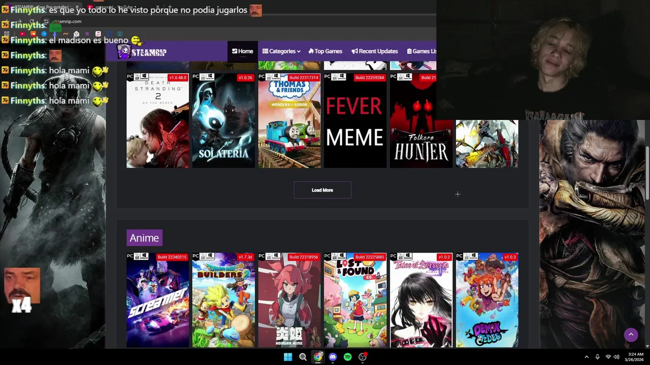This screenshot has width=650, height=365.
Task: Open Death Stranding 2 game card
Action: pyautogui.click(x=157, y=121)
